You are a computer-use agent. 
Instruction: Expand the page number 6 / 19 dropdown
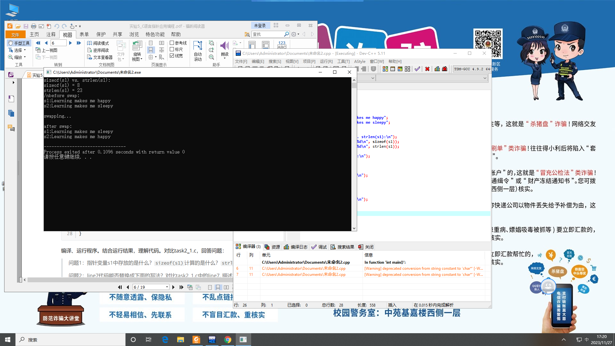point(167,287)
